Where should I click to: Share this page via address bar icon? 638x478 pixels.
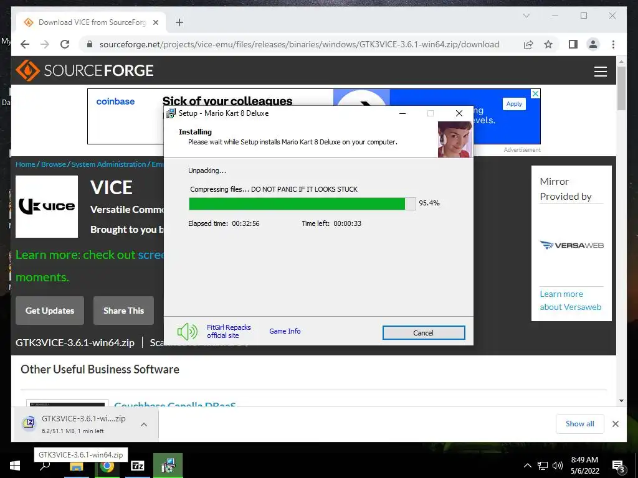528,44
